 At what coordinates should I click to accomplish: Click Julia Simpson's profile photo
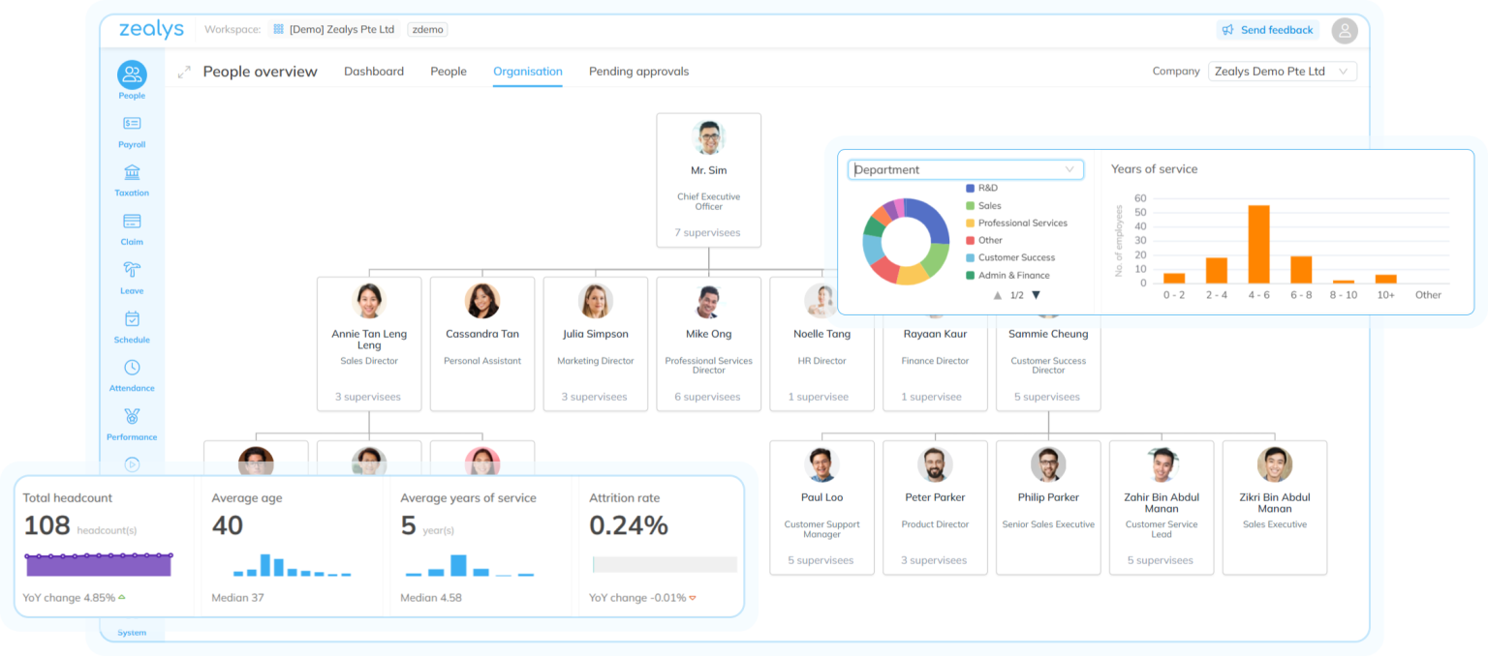(596, 301)
